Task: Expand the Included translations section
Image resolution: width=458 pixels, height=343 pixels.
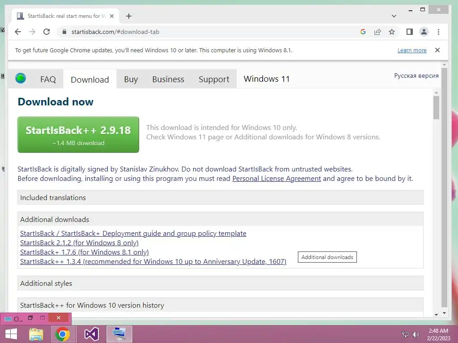Action: tap(220, 197)
